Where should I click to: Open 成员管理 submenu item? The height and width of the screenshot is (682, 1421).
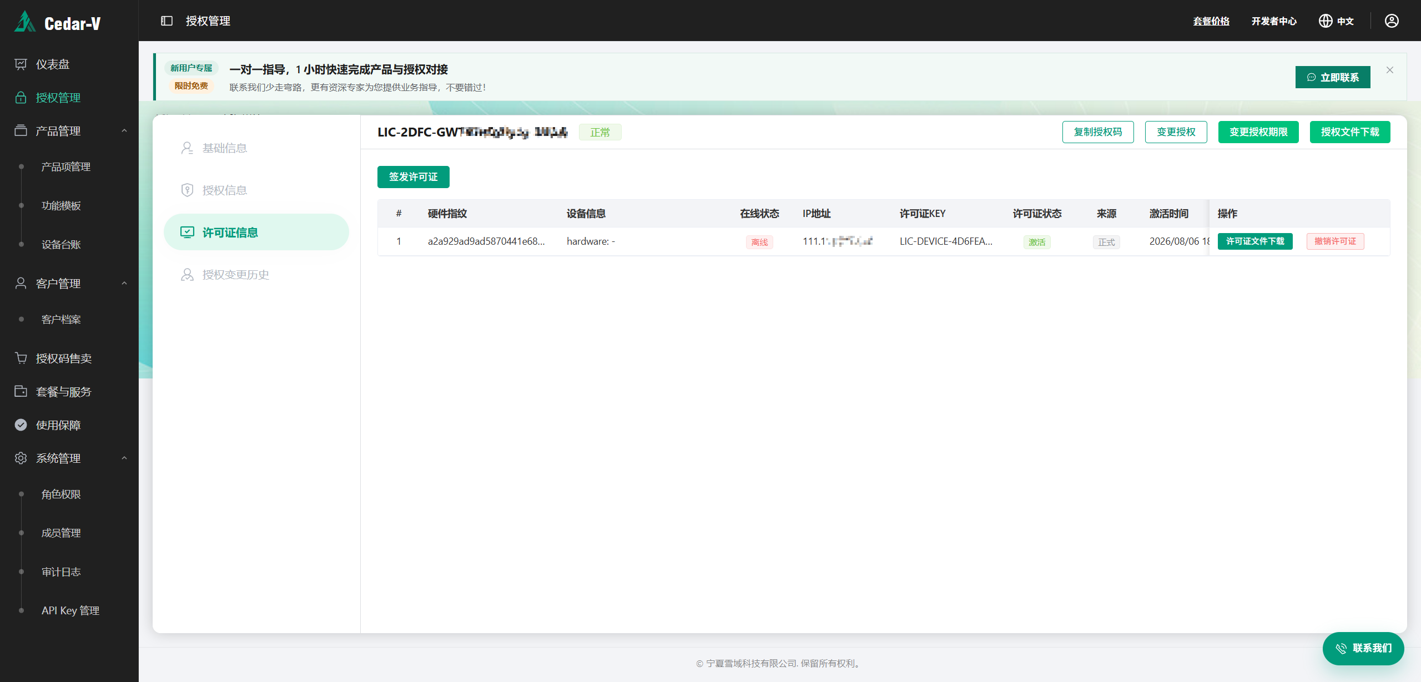point(61,533)
